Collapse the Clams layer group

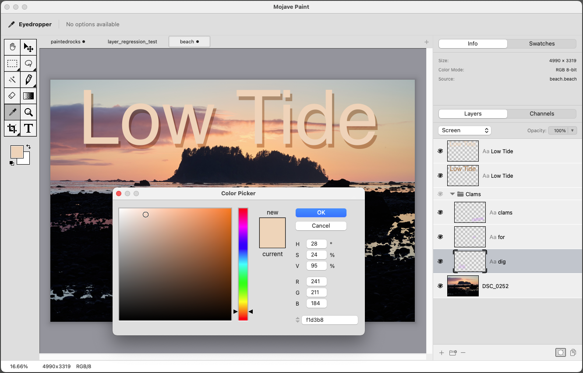click(x=452, y=194)
